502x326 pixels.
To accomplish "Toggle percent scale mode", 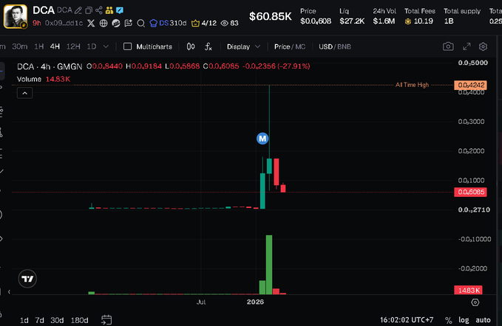I will (x=449, y=320).
